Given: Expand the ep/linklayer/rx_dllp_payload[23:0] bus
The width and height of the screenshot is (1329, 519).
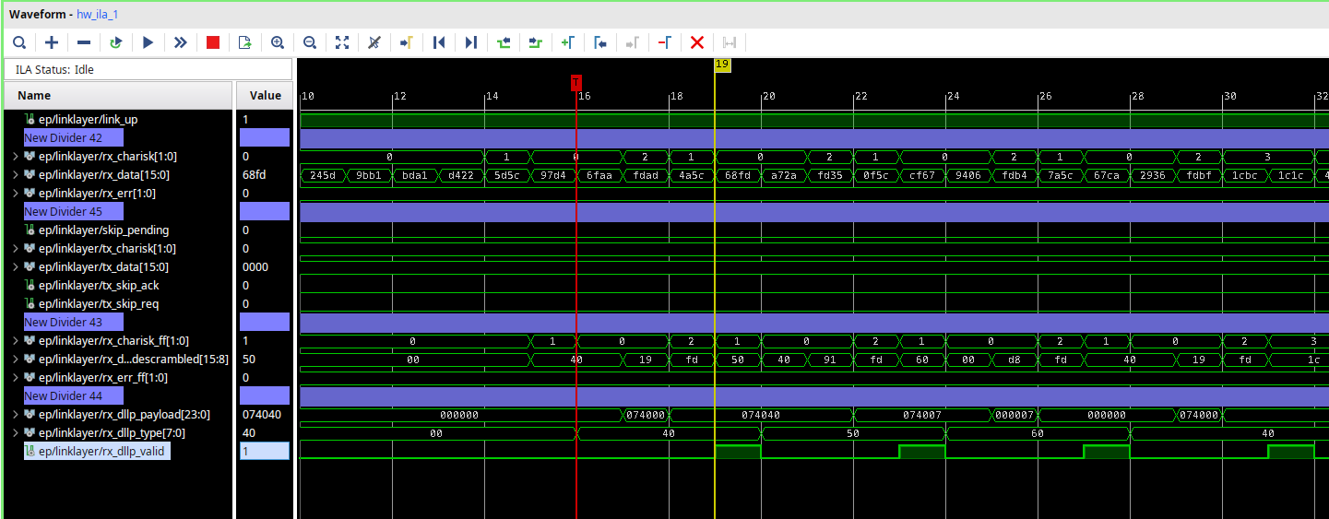Looking at the screenshot, I should (x=15, y=415).
